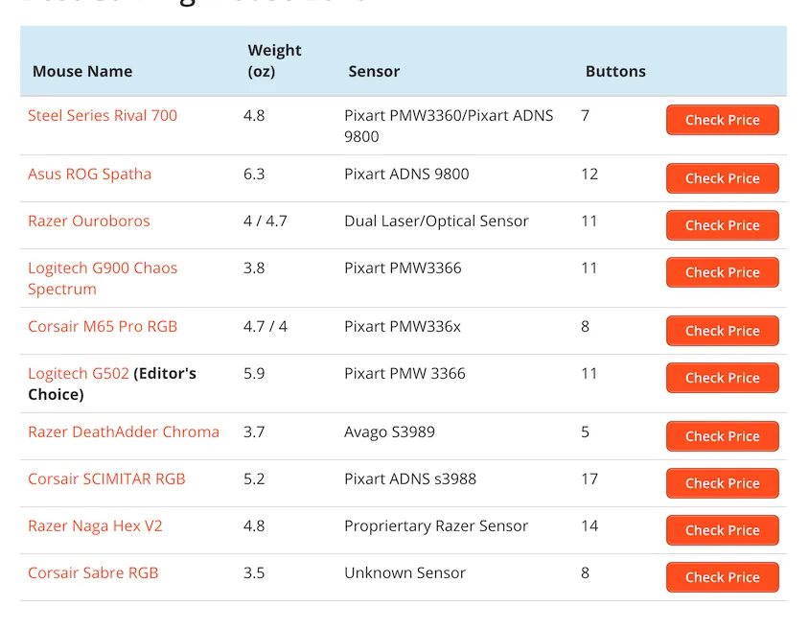The image size is (809, 629).
Task: Click the Buttons column header
Action: click(615, 71)
